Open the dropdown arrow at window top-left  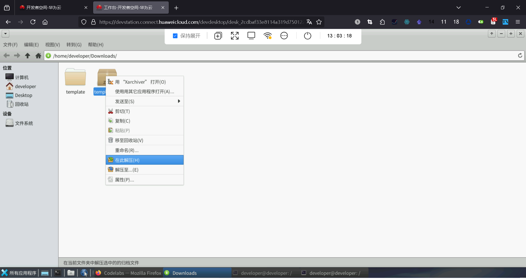(x=5, y=34)
